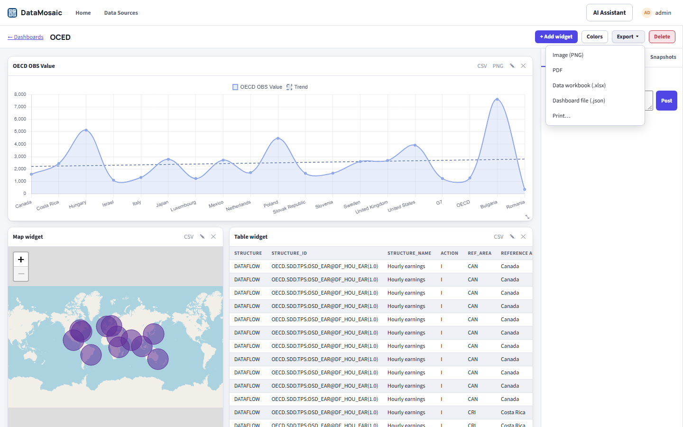The width and height of the screenshot is (683, 427).
Task: Choose Print… from export menu
Action: pyautogui.click(x=595, y=116)
